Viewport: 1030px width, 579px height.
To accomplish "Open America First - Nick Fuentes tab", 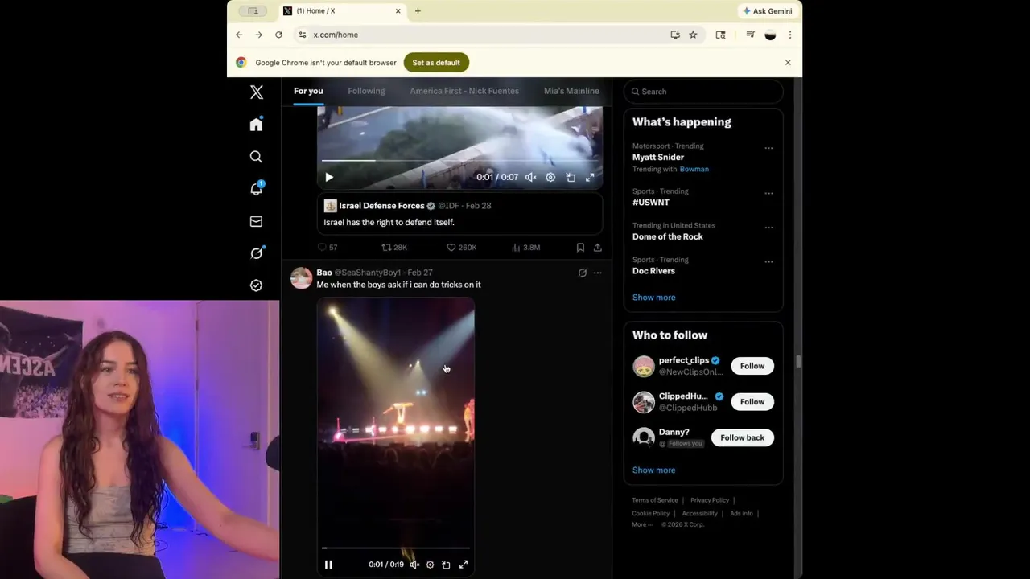I will point(464,91).
